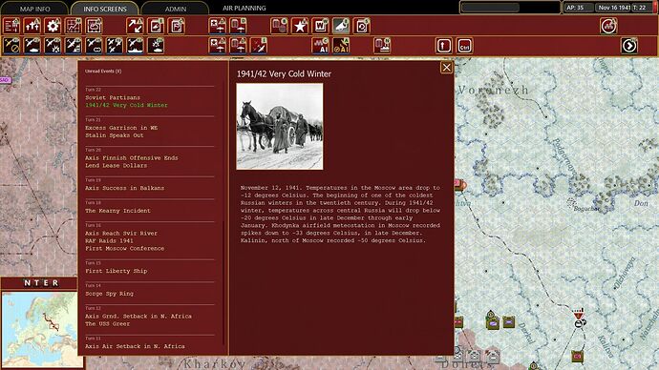
Task: Open the Stalin Speaks Out event
Action: click(115, 135)
